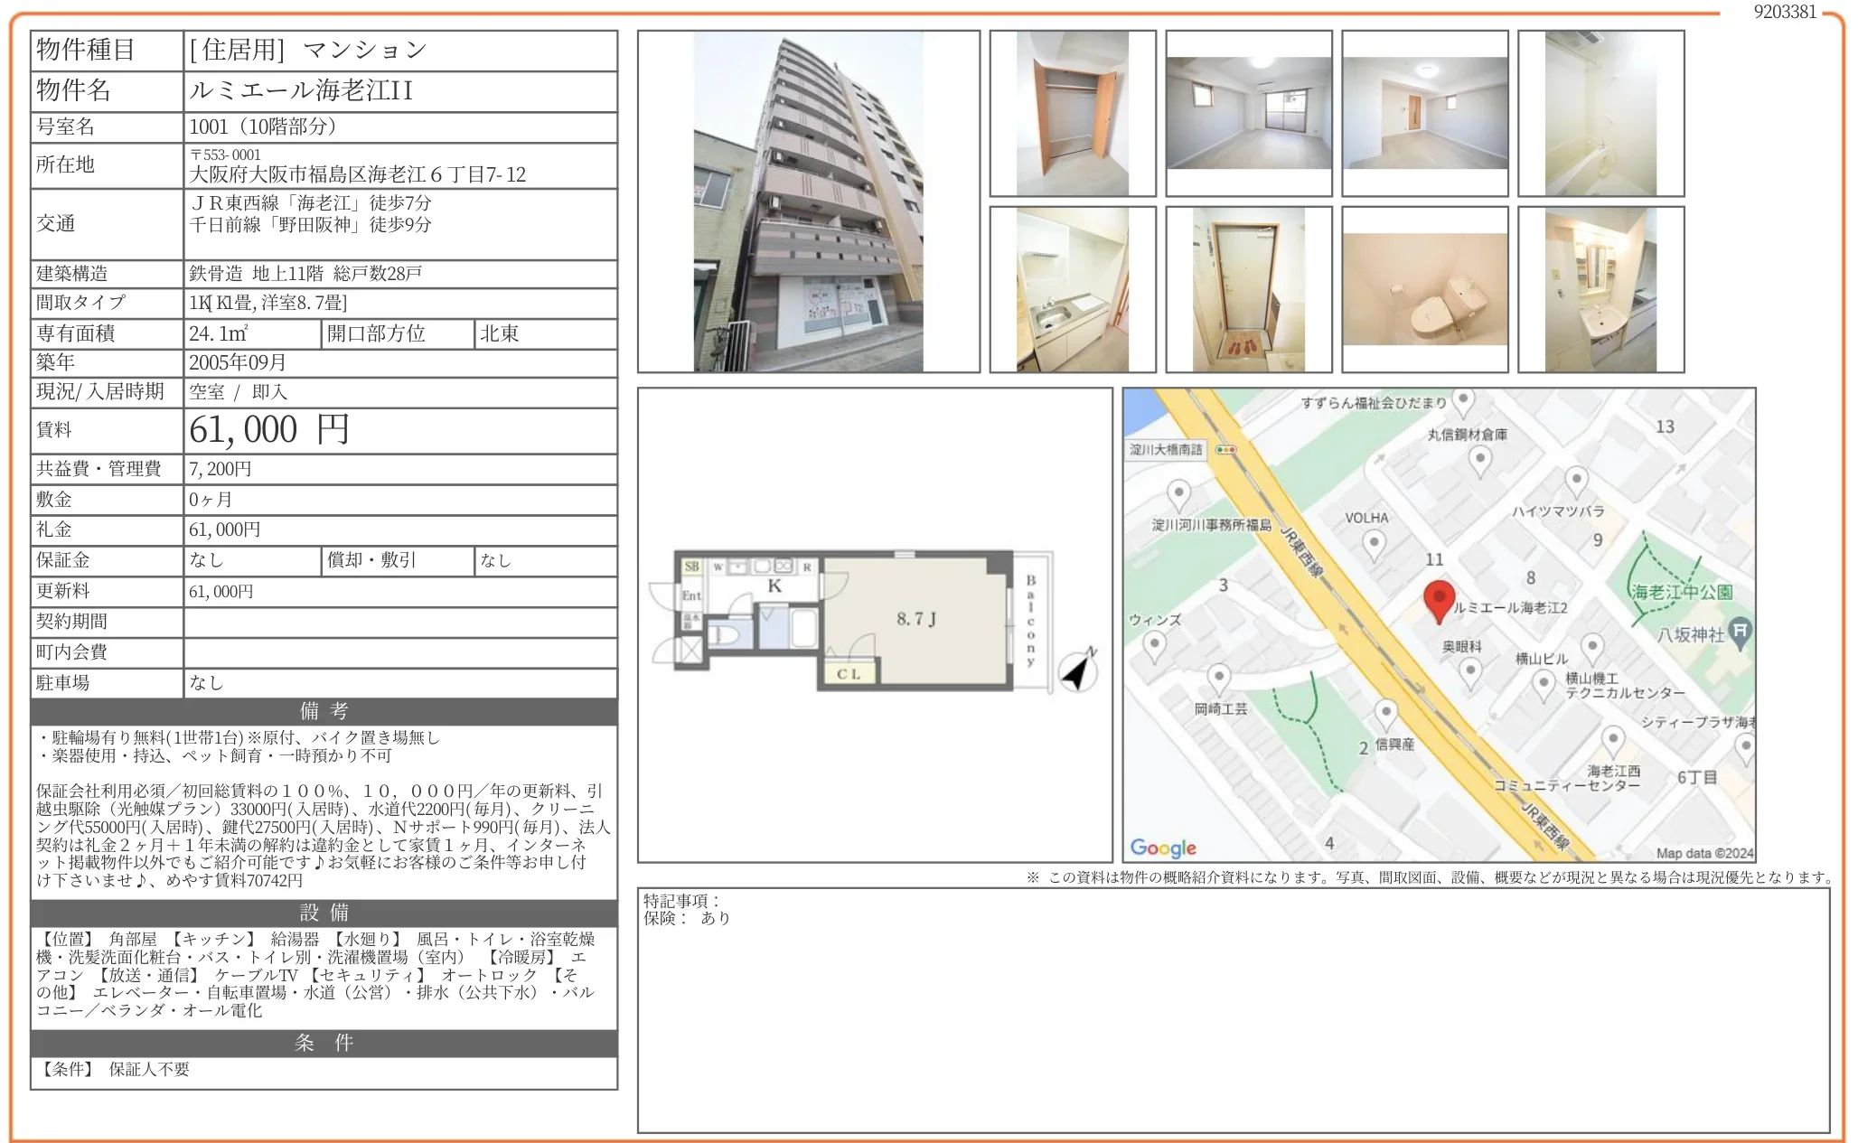
Task: Click the north compass arrow on floor plan
Action: 1077,671
